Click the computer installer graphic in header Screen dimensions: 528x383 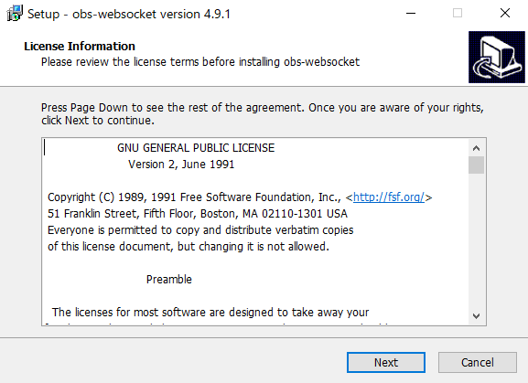coord(497,58)
